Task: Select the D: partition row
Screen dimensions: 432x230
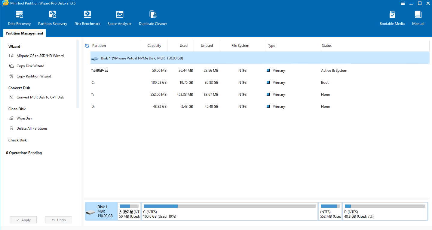Action: tap(260, 107)
